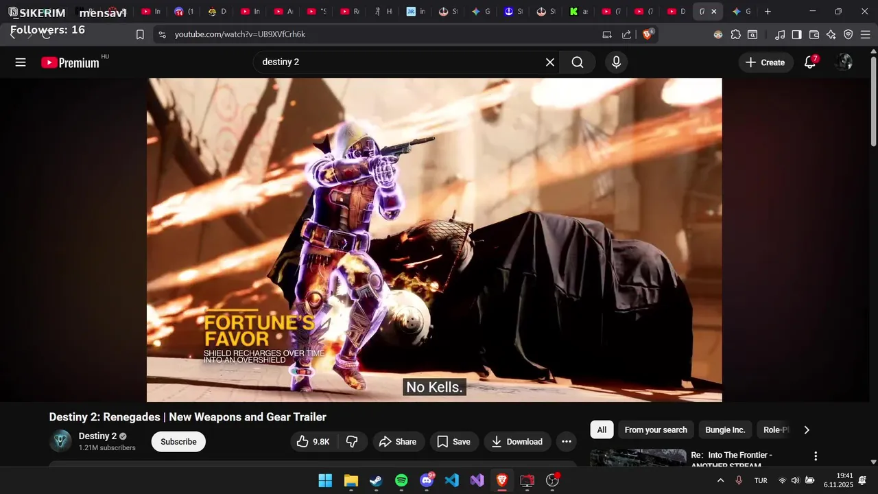Open Visual Studio Code from taskbar
Screen dimensions: 878x494
(451, 480)
